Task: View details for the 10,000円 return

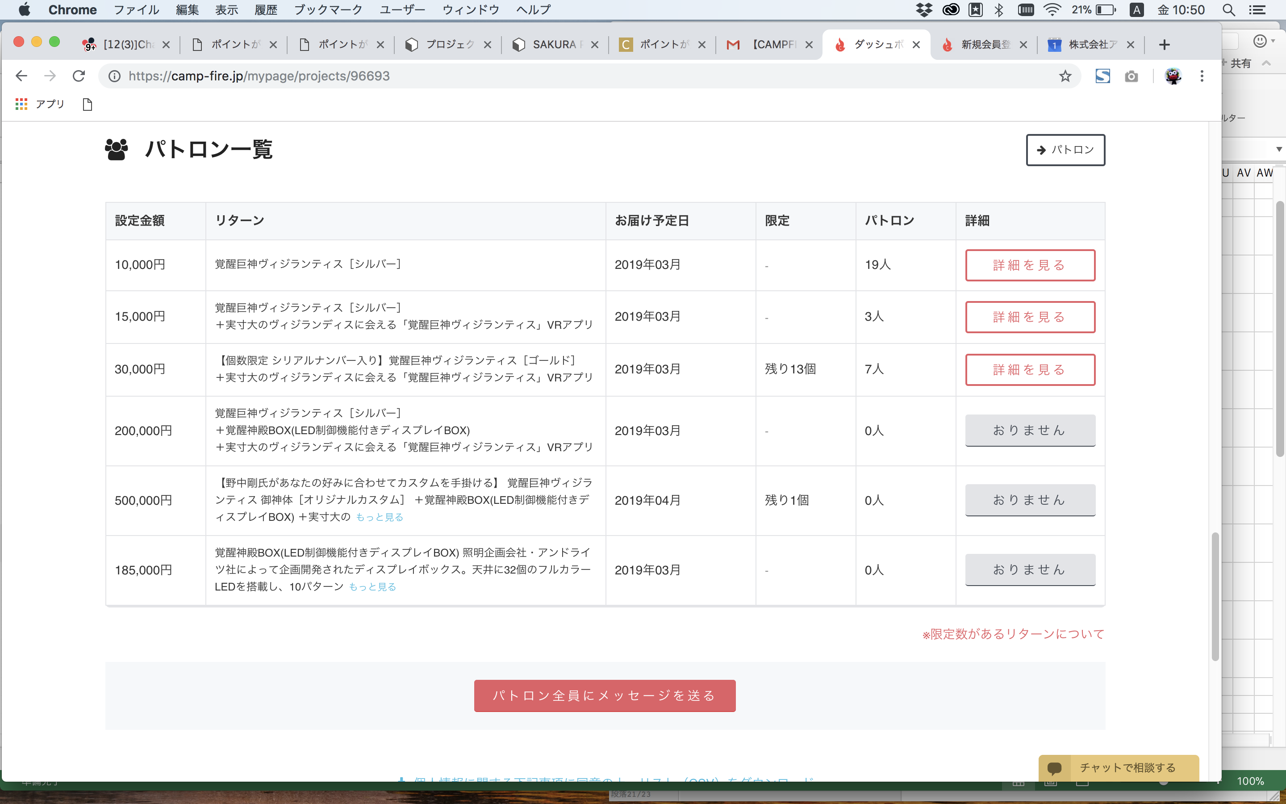Action: coord(1029,265)
